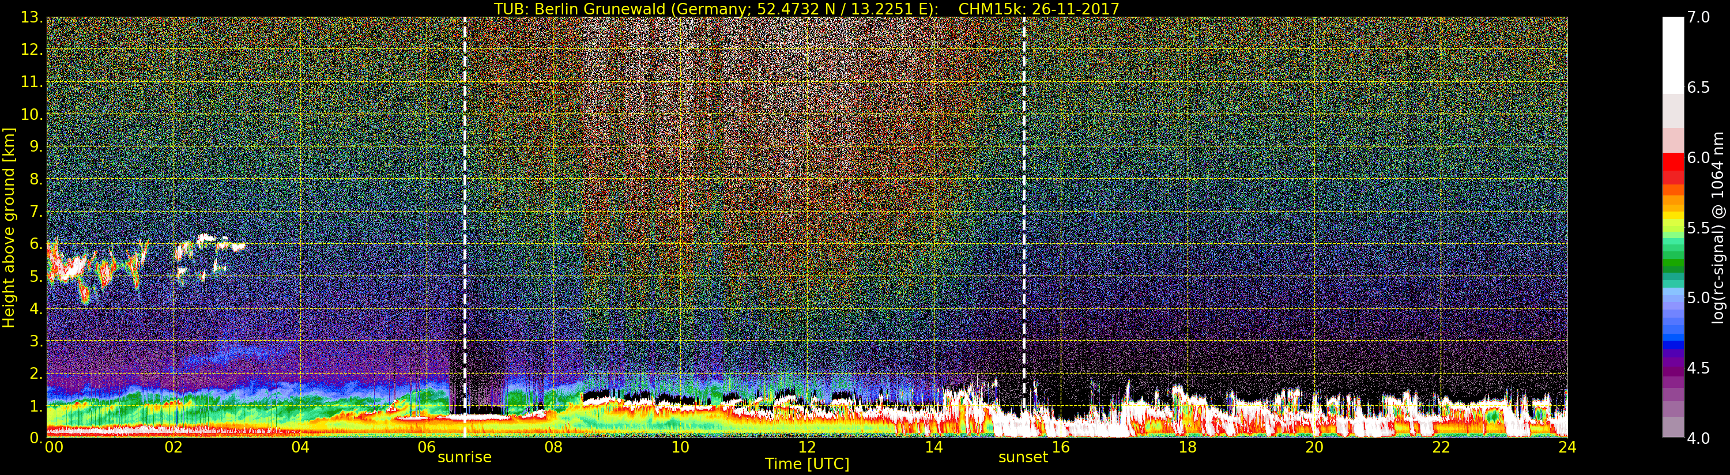Click time axis tick '24'

click(x=1567, y=447)
